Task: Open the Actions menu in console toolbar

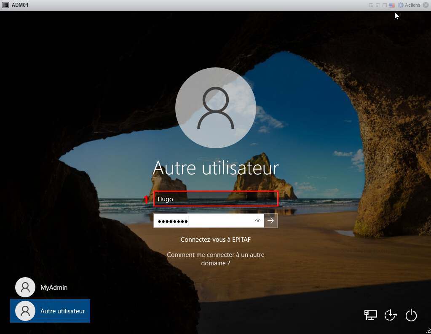Action: click(409, 5)
